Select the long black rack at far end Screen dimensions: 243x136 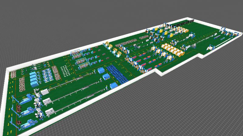point(185,22)
